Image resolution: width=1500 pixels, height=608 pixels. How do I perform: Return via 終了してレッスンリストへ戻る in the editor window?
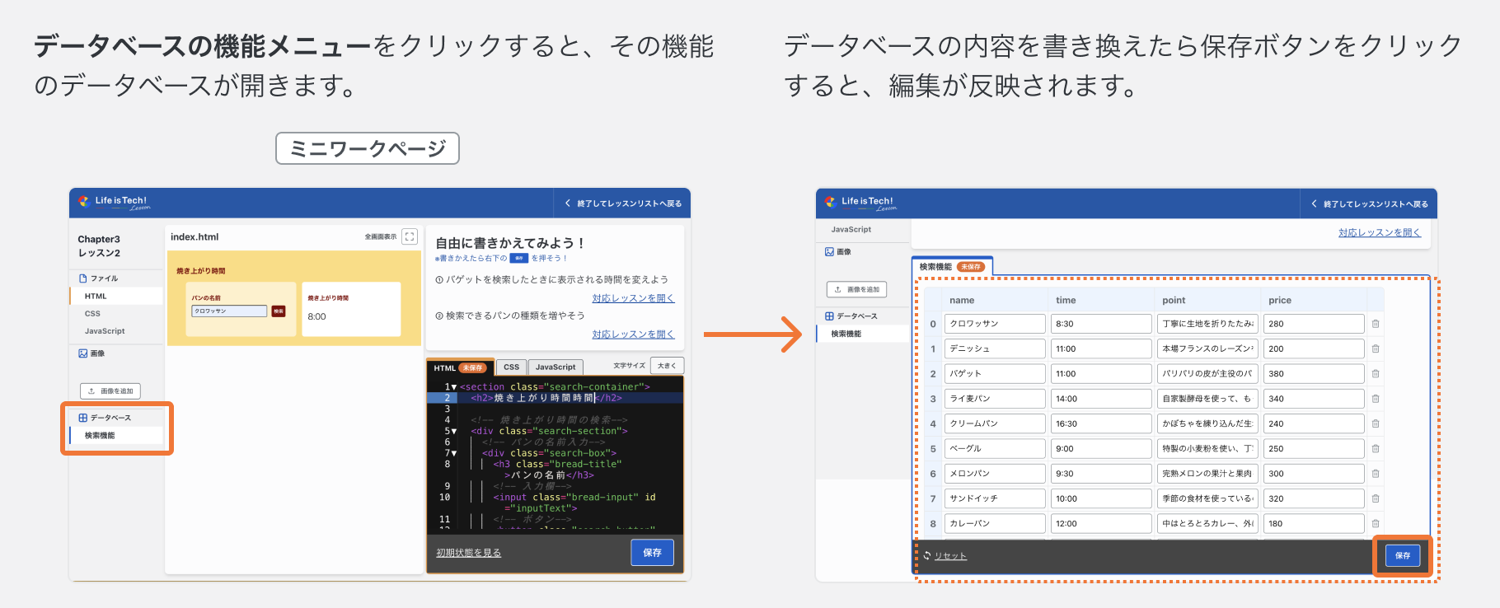pyautogui.click(x=623, y=203)
